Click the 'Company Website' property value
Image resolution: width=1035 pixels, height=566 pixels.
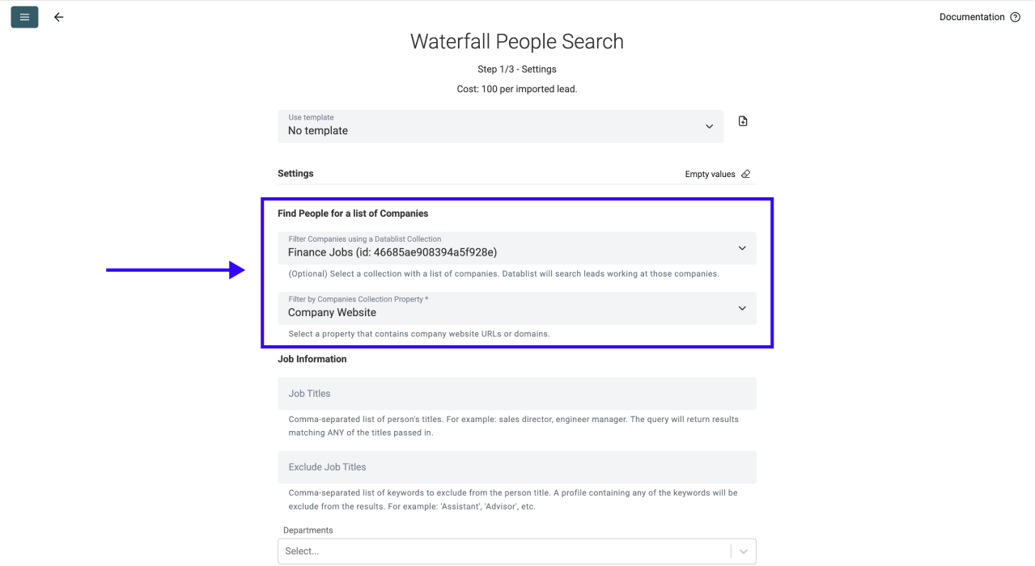pyautogui.click(x=332, y=312)
